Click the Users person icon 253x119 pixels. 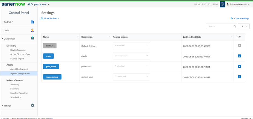pos(32,30)
